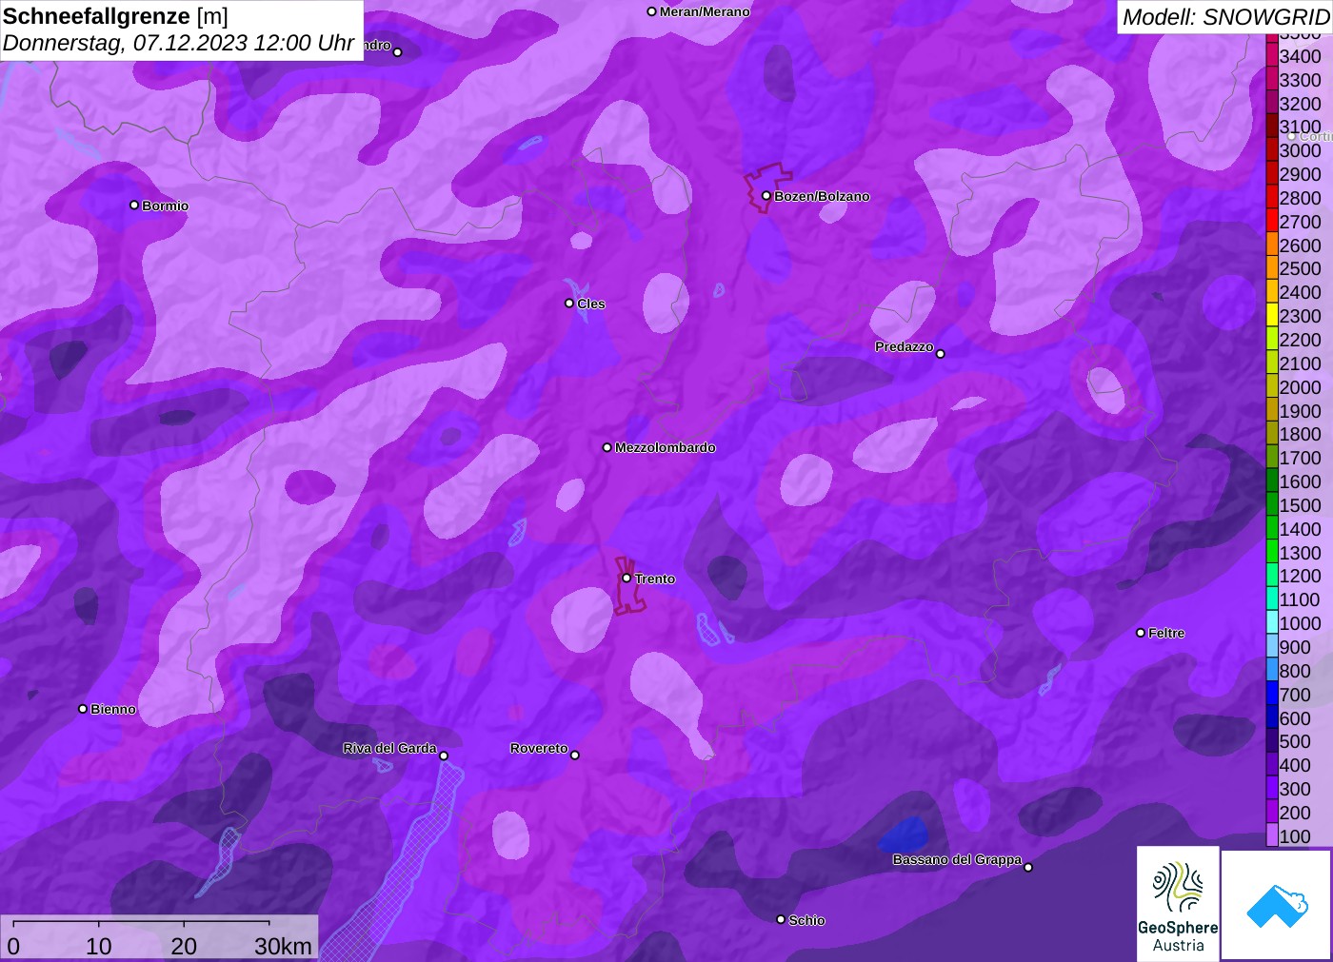Click the Bozen/Bolzano label text
The width and height of the screenshot is (1333, 962).
tap(822, 196)
